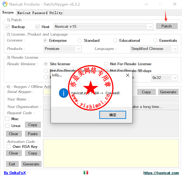
Task: Minimize the Patch/Keygen window
Action: pyautogui.click(x=146, y=4)
